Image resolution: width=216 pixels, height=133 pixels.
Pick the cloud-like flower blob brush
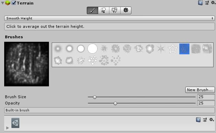[150, 49]
